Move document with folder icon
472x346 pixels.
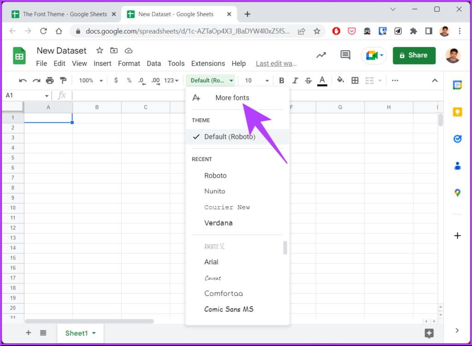(114, 51)
